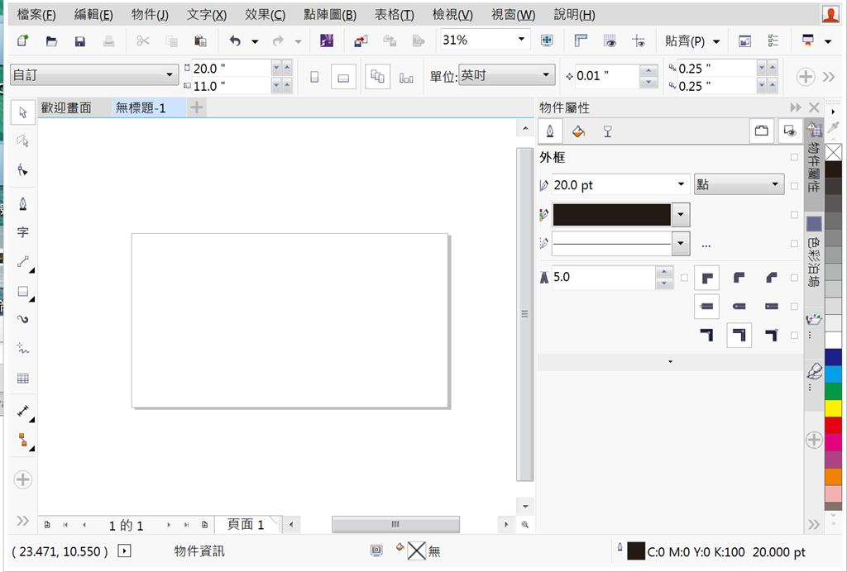847x572 pixels.
Task: Toggle checkbox beside miter limit 5.0
Action: tap(684, 278)
